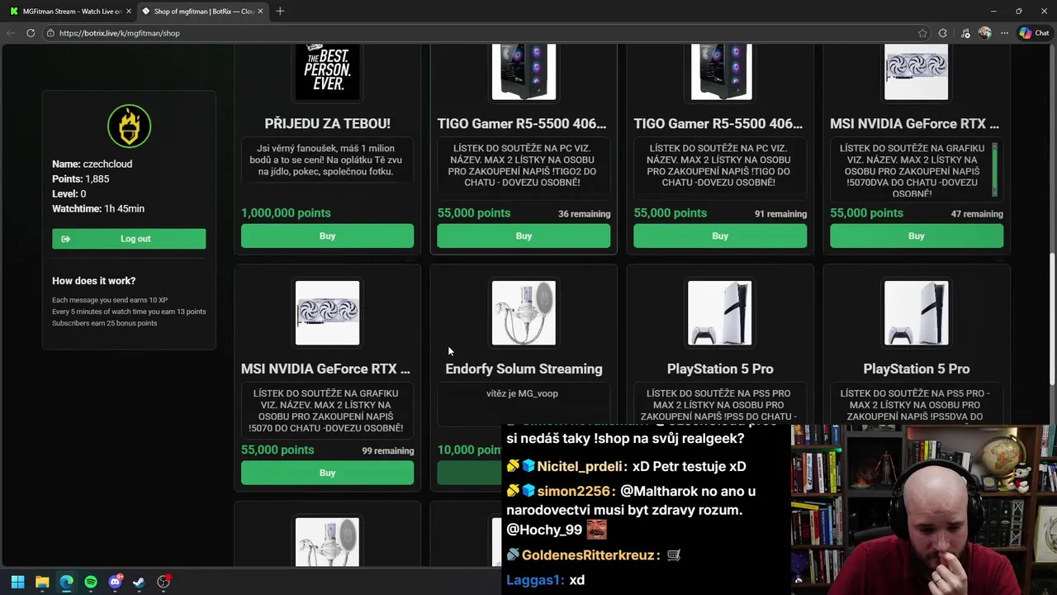
Task: Click the BEST PERSON EVER product image
Action: coord(327,72)
